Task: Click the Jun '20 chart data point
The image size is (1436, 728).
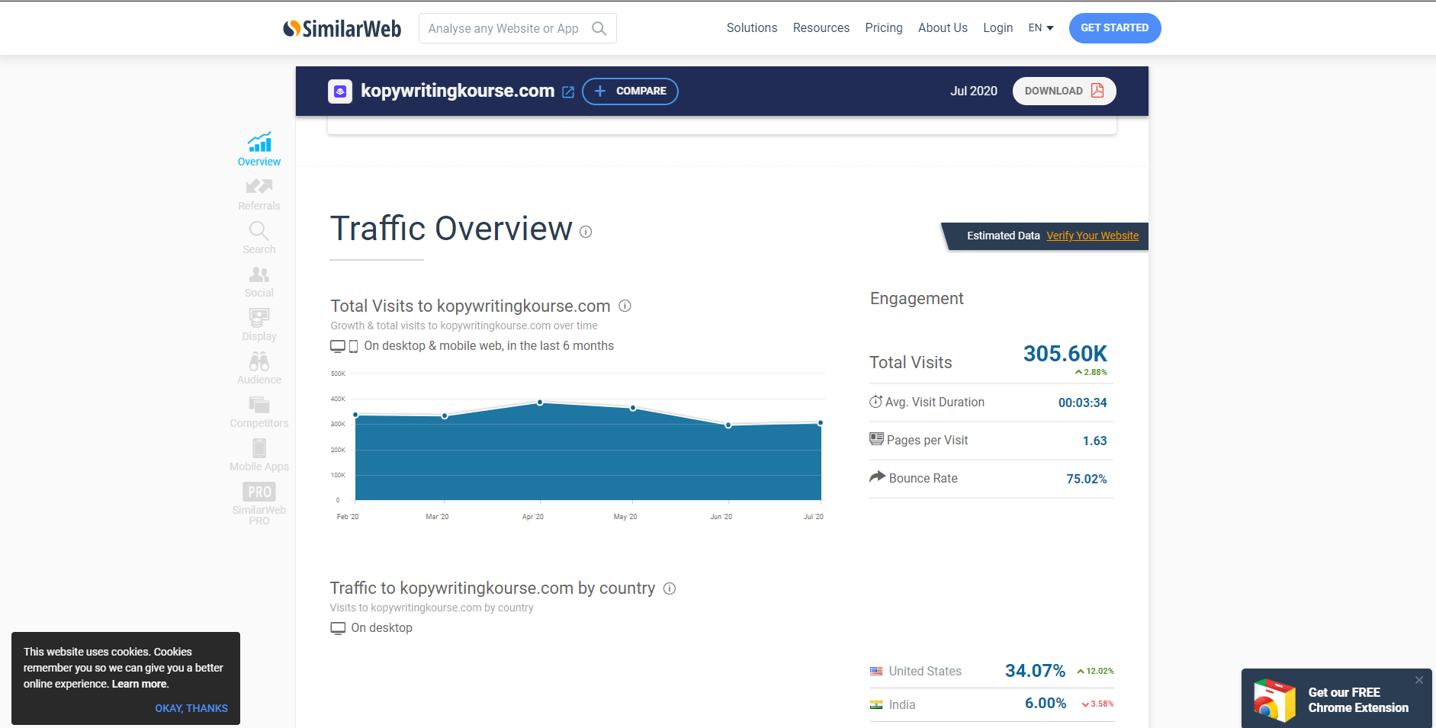Action: pyautogui.click(x=728, y=425)
